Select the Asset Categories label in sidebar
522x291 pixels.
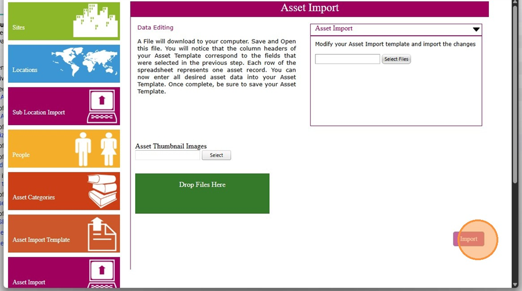point(34,197)
